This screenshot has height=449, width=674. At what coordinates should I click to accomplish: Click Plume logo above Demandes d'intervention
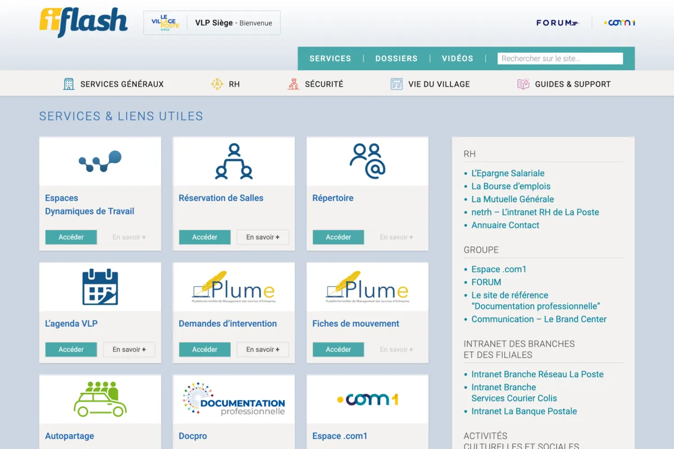234,287
